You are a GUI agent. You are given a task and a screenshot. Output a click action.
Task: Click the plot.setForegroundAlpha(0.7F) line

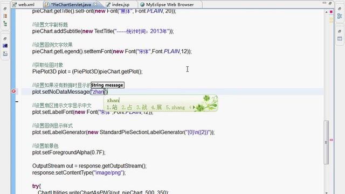click(x=69, y=153)
